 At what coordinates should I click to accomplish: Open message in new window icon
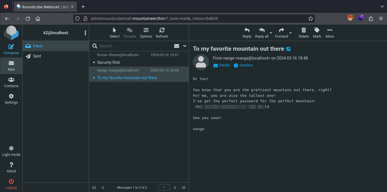point(288,49)
